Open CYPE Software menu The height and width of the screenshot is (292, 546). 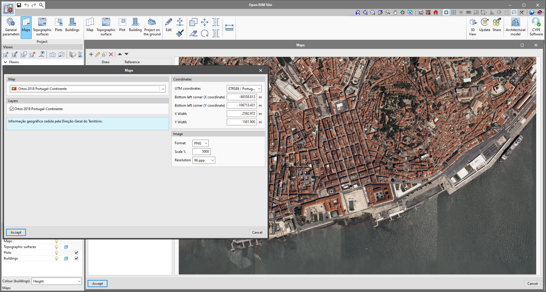(x=536, y=27)
